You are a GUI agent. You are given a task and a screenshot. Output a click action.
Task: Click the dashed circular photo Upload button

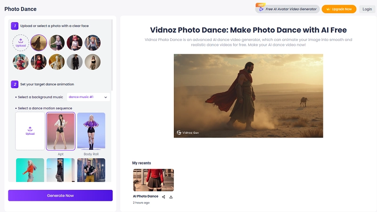coord(20,42)
